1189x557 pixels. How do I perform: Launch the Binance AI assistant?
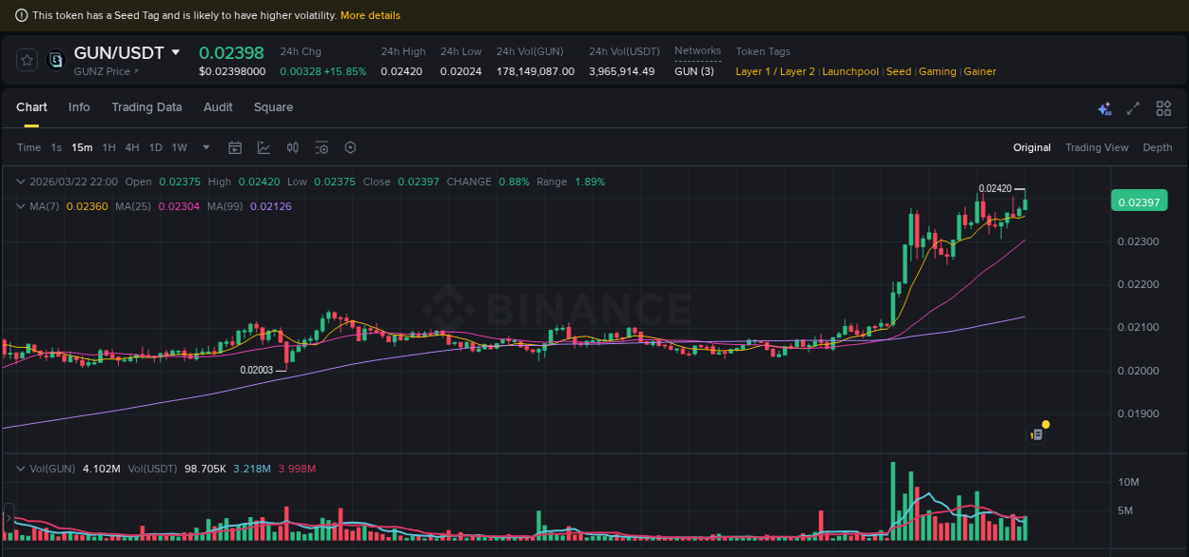1104,108
